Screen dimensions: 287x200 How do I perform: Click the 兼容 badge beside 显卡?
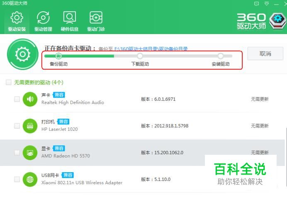coord(59,149)
